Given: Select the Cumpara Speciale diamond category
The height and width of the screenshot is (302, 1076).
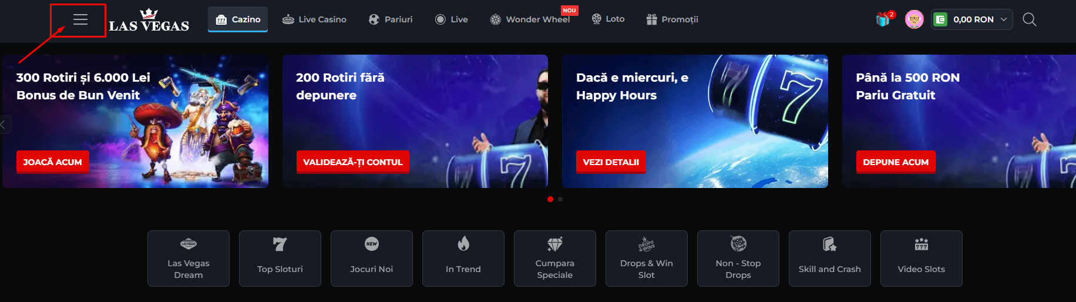Looking at the screenshot, I should (555, 259).
